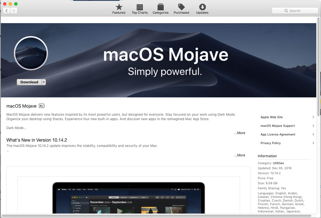Click the Search field
Viewport: 321px width, 218px height.
pyautogui.click(x=295, y=11)
